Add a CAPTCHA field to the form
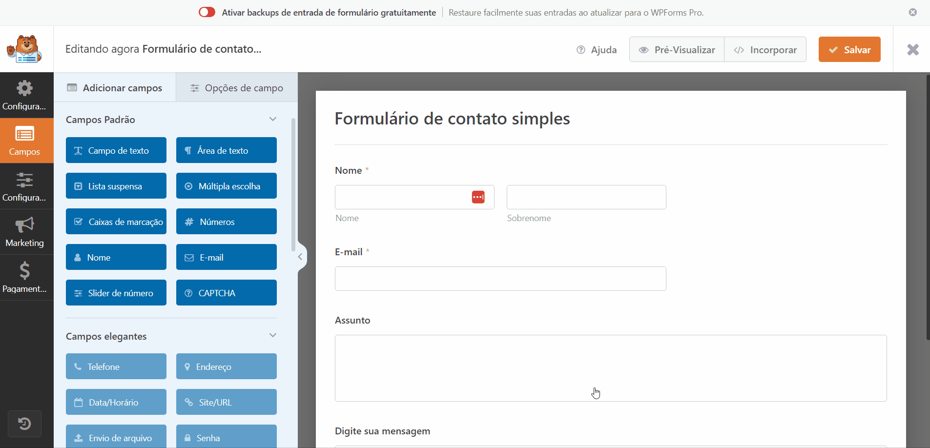Image resolution: width=930 pixels, height=448 pixels. [226, 292]
